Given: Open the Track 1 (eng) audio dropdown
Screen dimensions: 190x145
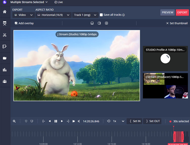Looking at the screenshot, I should [85, 15].
